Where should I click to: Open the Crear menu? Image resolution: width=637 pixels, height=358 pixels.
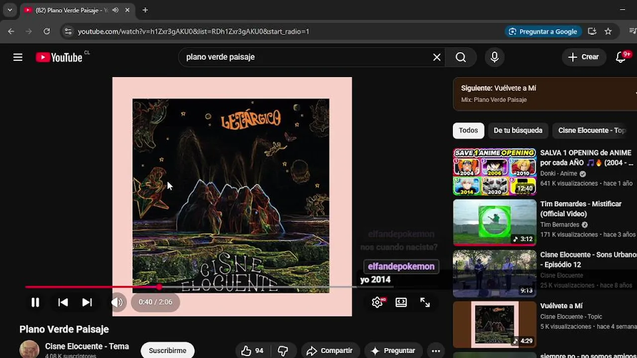(583, 57)
